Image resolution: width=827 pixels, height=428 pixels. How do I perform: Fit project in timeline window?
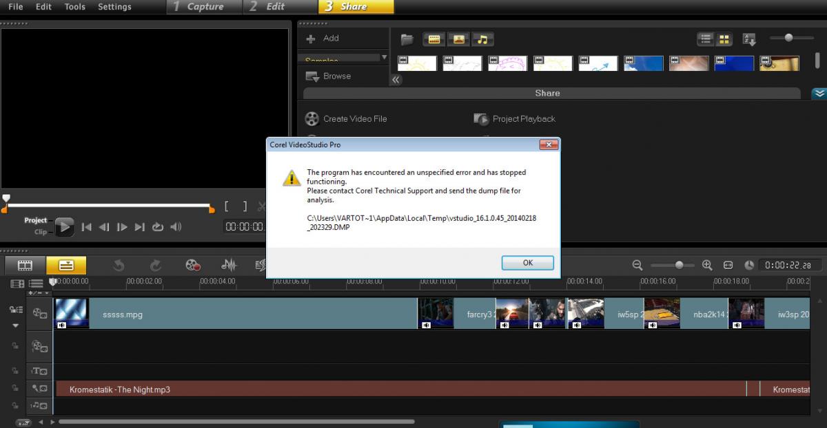click(728, 265)
